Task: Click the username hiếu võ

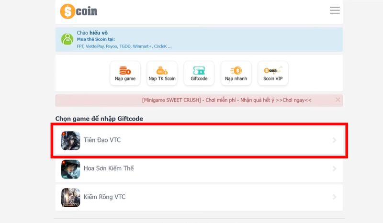Action: point(99,33)
